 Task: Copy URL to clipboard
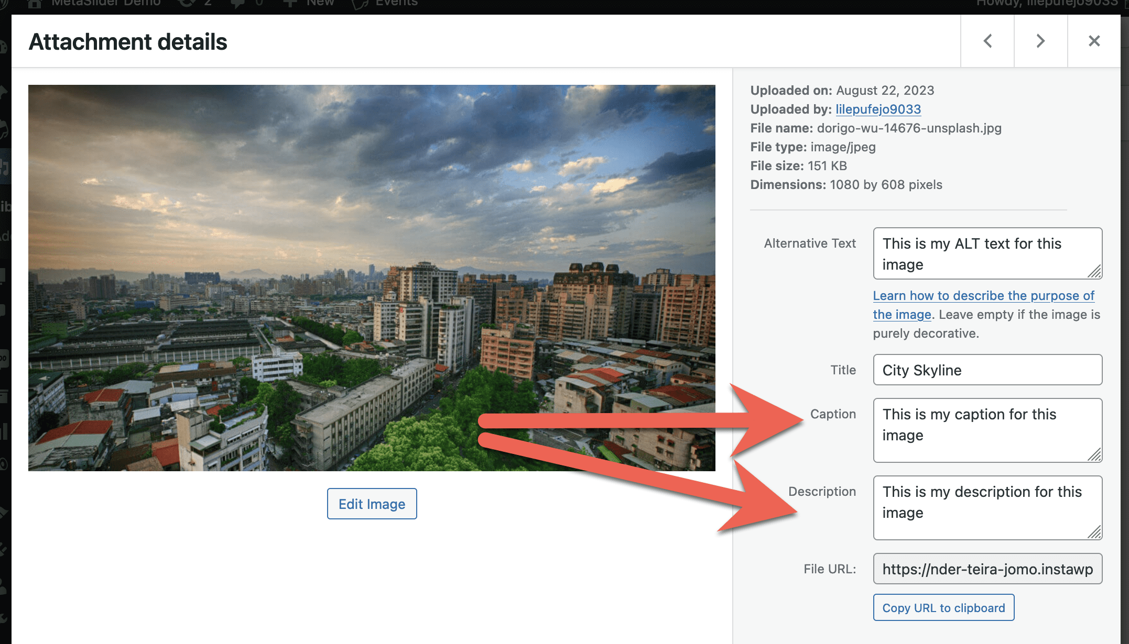tap(943, 608)
